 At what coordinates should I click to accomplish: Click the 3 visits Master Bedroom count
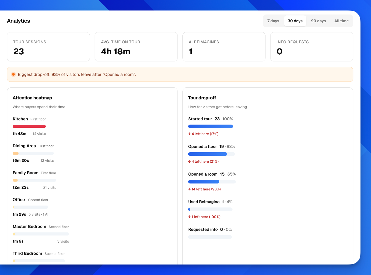63,241
